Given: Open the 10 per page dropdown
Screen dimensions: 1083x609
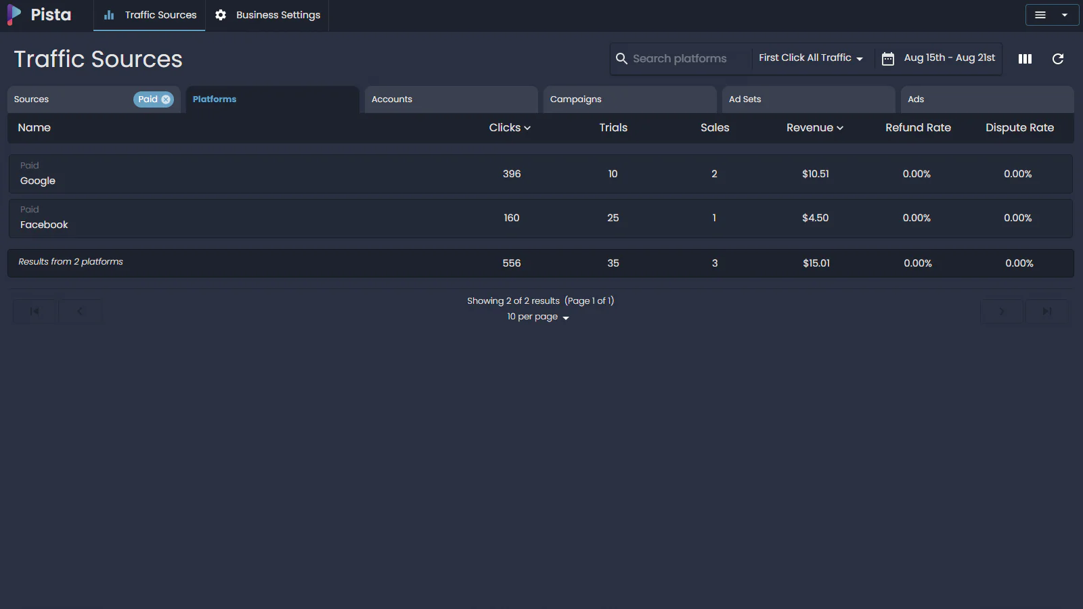Looking at the screenshot, I should 538,317.
